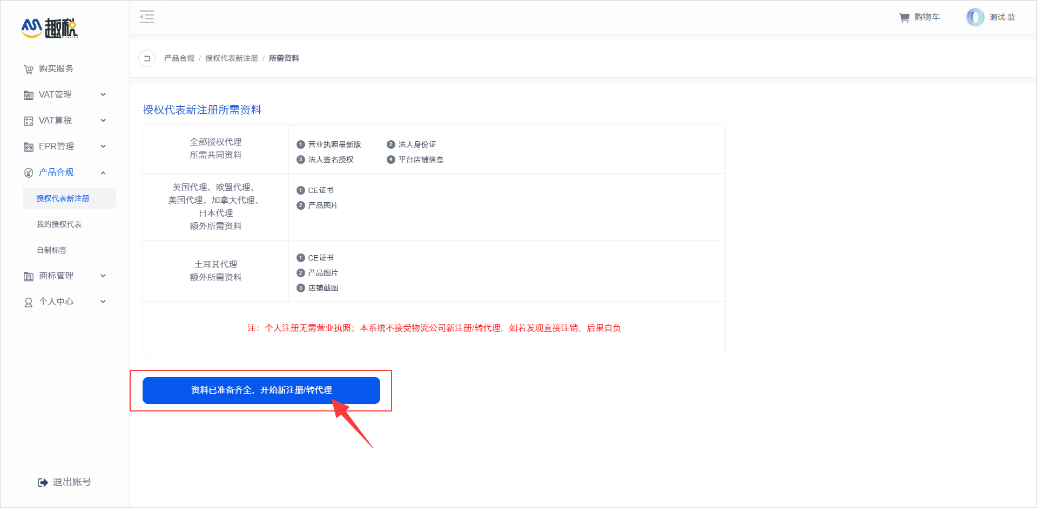Expand the VAT算税 submenu arrow
The height and width of the screenshot is (508, 1037).
tap(103, 121)
